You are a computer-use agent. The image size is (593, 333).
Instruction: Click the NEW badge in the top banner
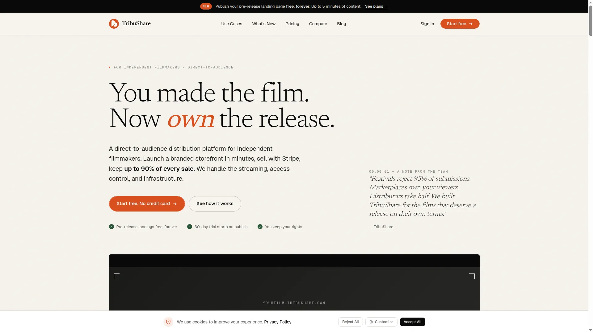click(206, 6)
